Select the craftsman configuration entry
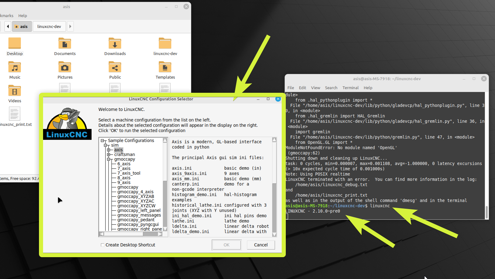Viewport: 495px width, 279px height. click(124, 155)
